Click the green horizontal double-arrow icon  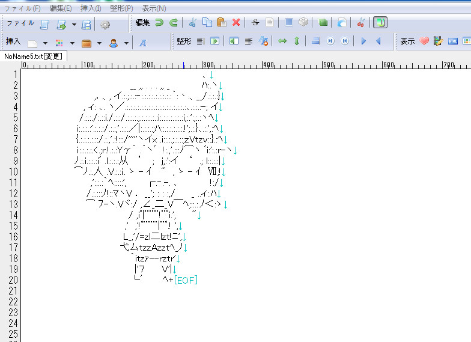tap(282, 41)
